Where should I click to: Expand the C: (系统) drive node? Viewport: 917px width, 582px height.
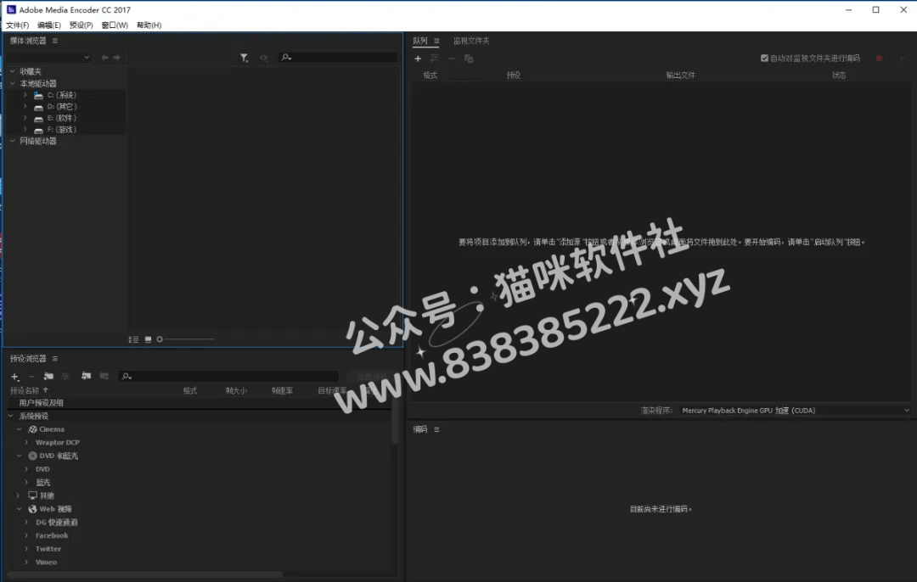(25, 95)
